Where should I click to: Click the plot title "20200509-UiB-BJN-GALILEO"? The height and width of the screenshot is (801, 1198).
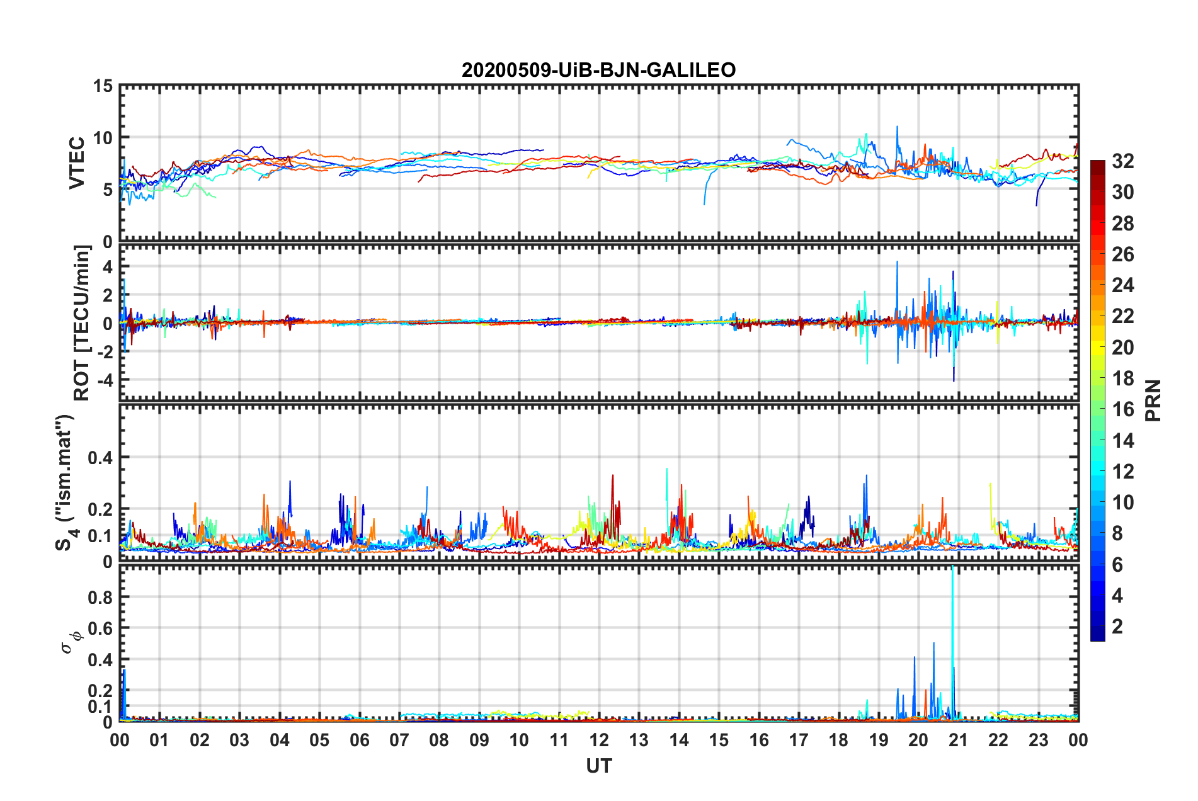coord(598,70)
